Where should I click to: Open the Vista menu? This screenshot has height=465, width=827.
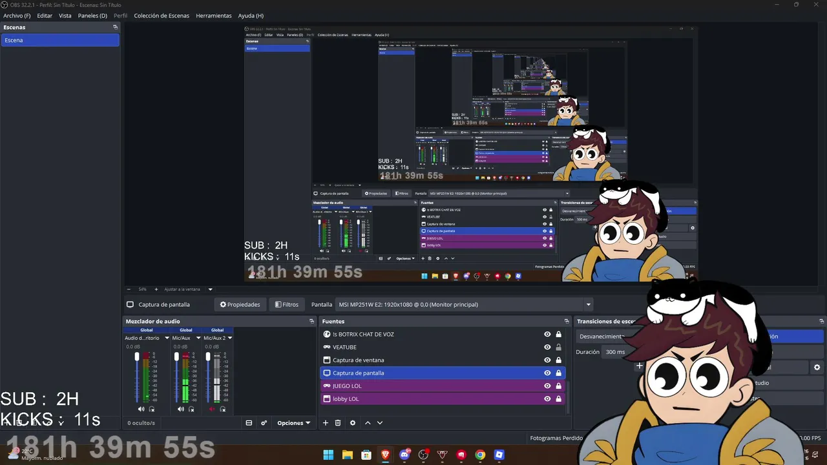point(65,15)
